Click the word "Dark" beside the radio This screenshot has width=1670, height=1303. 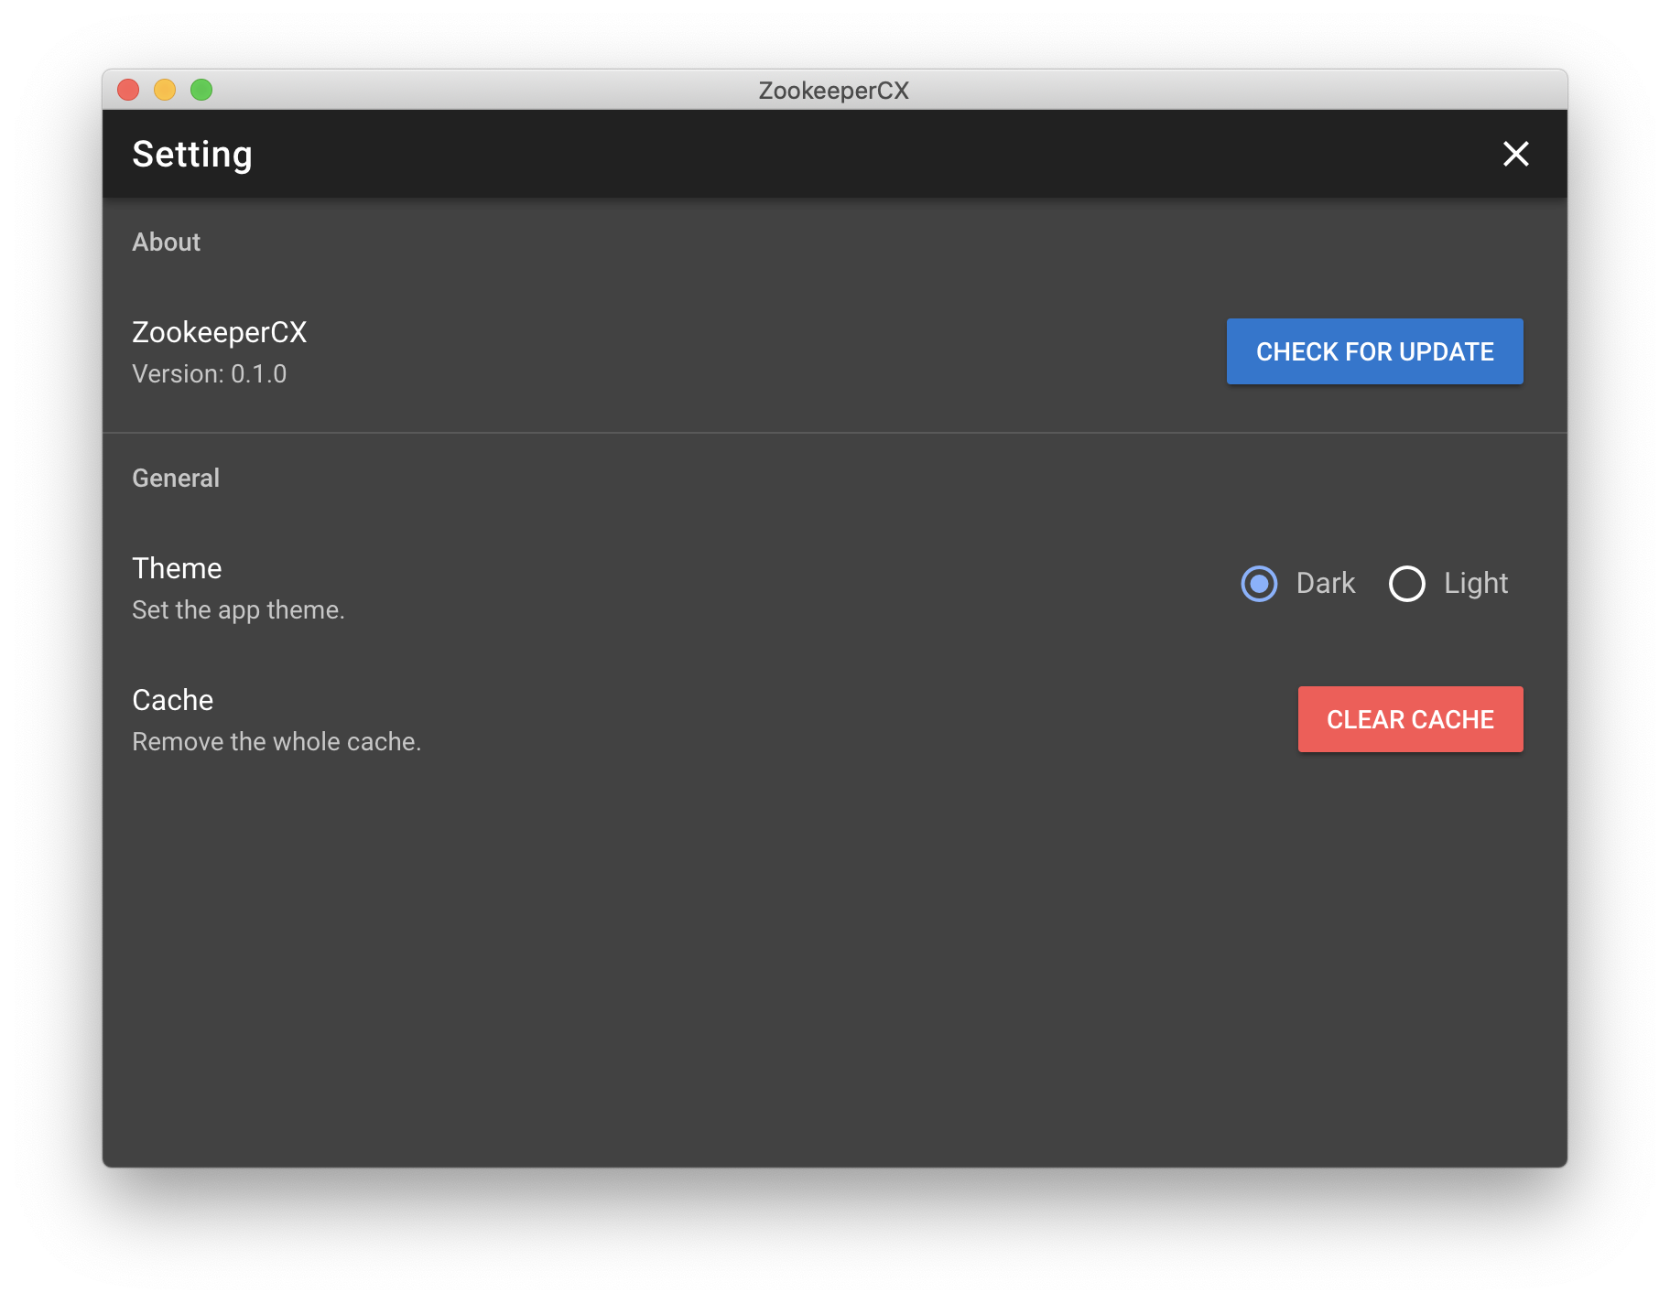pyautogui.click(x=1325, y=584)
